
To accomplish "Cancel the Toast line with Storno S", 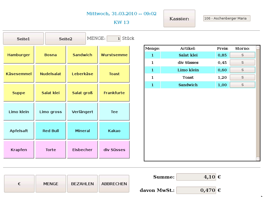I will pos(242,77).
